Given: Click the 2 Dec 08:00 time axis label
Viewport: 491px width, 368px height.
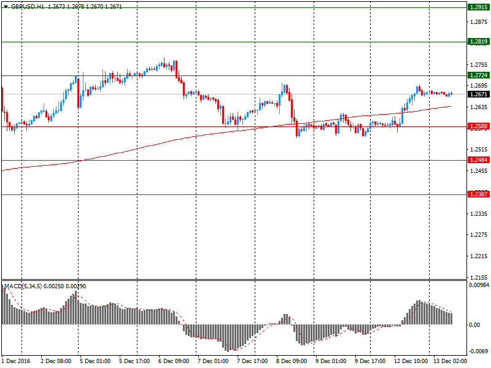Looking at the screenshot, I should (x=56, y=361).
